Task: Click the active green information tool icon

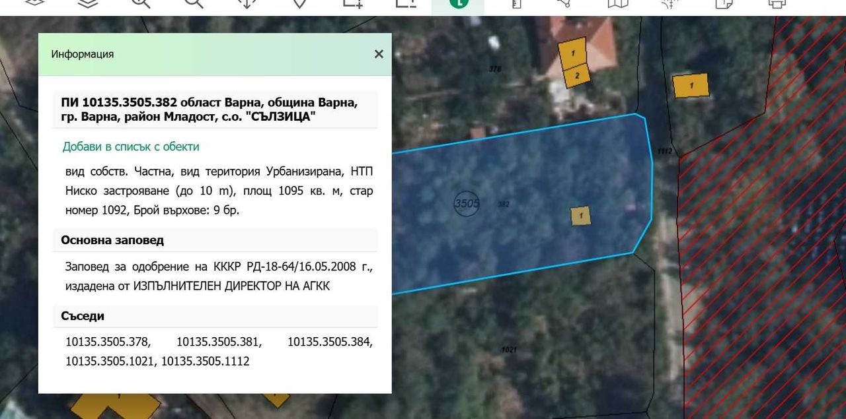Action: pyautogui.click(x=457, y=3)
